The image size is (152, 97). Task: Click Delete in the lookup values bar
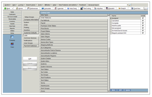click(x=128, y=90)
